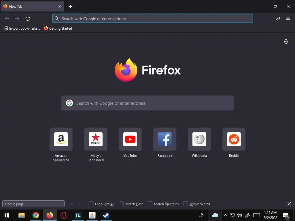Open the Getting Started bookmark
This screenshot has width=295, height=221.
pyautogui.click(x=58, y=28)
